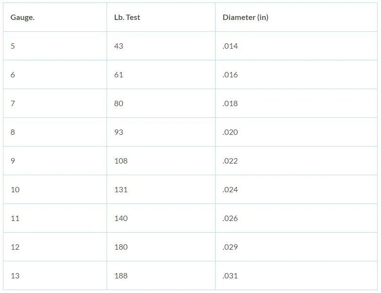Click the 131 lb test cell
Image resolution: width=381 pixels, height=293 pixels.
tap(121, 190)
